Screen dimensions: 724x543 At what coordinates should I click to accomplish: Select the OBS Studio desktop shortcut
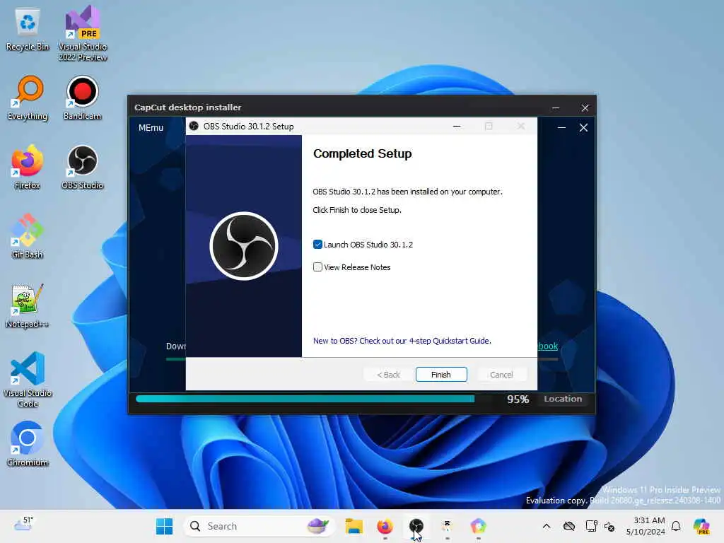82,168
